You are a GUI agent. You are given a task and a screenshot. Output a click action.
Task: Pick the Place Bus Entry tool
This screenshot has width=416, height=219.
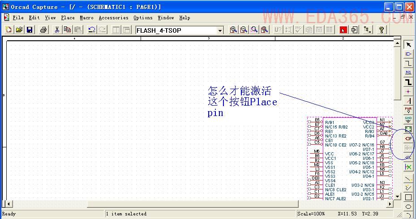pyautogui.click(x=408, y=101)
